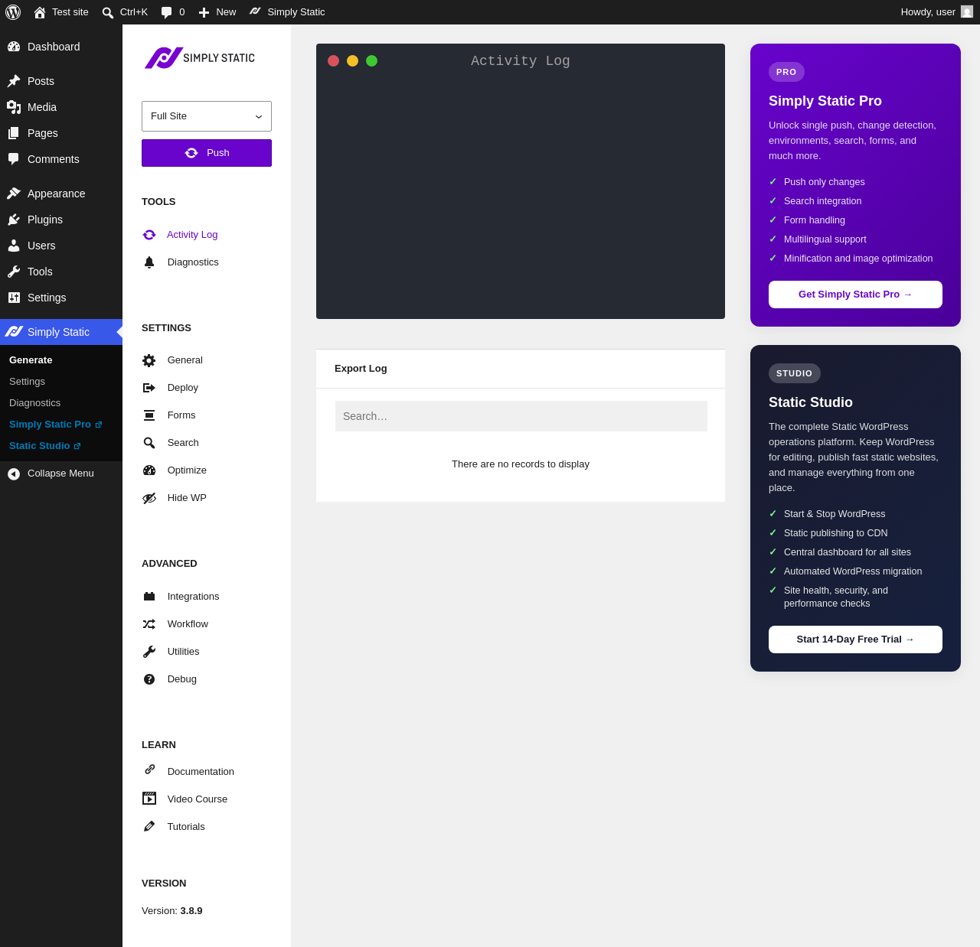Click the Export Log heading
The height and width of the screenshot is (947, 980).
[x=361, y=369]
